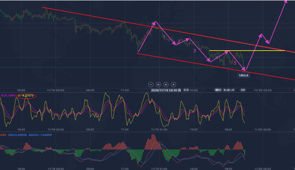Viewport: 295px width, 170px height.
Task: Zoom out the chart with the minus button
Action: coord(151,85)
